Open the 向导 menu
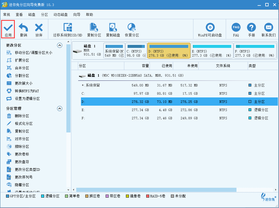The image size is (279, 208). pyautogui.click(x=77, y=15)
